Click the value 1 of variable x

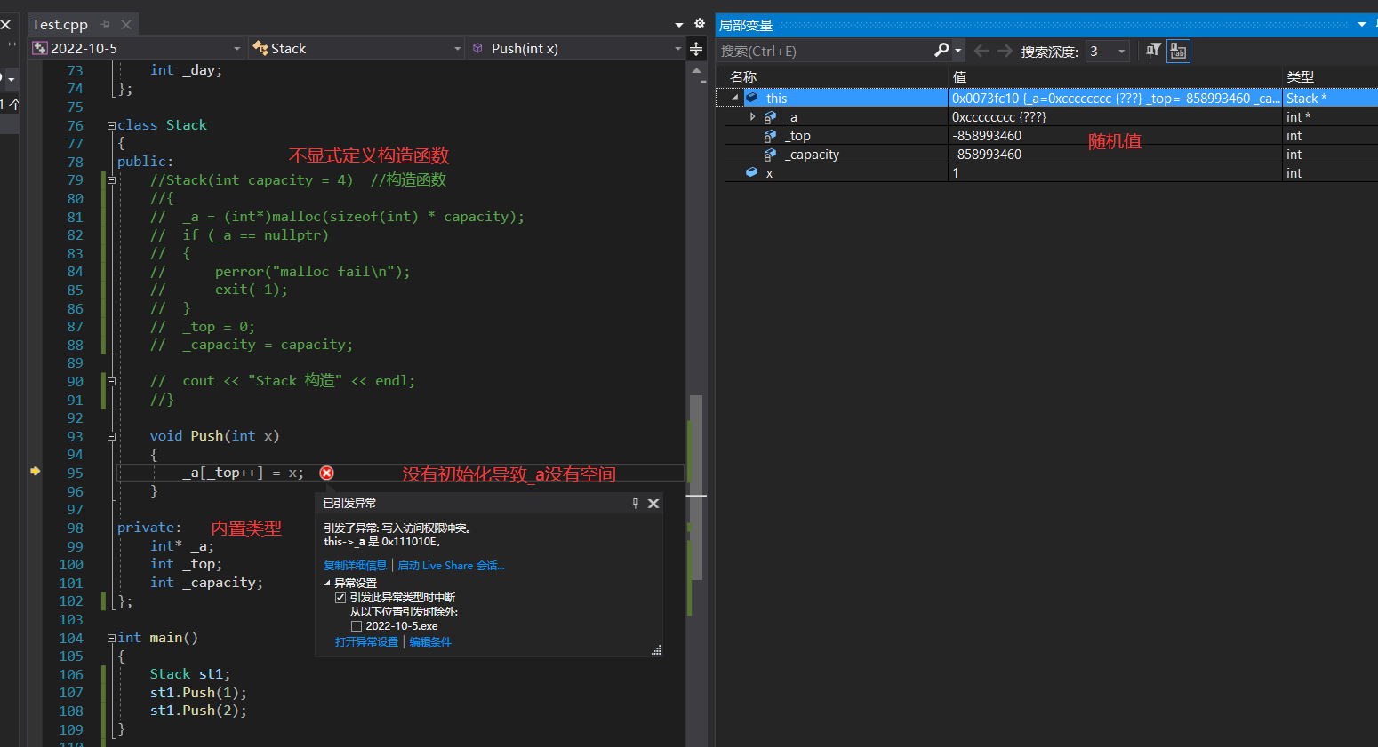click(x=956, y=173)
